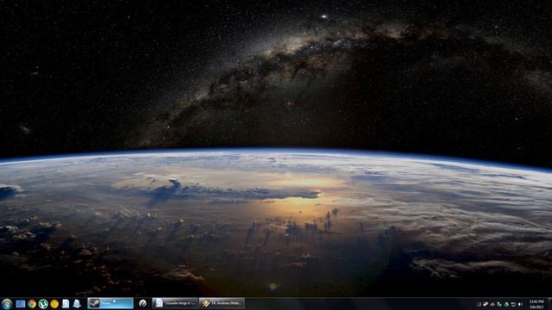Image resolution: width=552 pixels, height=310 pixels.
Task: Open the Windows Start menu orb
Action: (x=6, y=304)
